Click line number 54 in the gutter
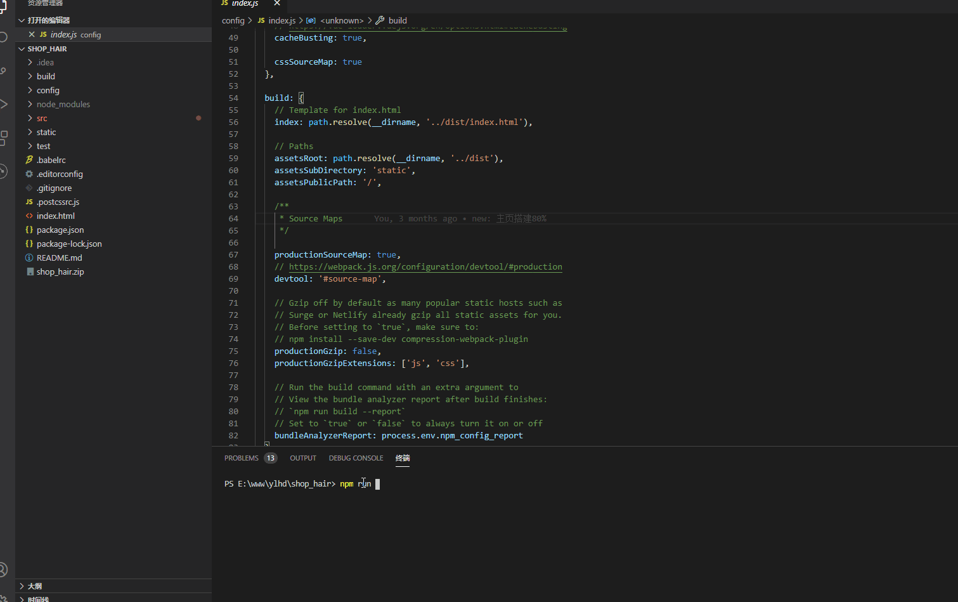The height and width of the screenshot is (602, 958). [233, 98]
